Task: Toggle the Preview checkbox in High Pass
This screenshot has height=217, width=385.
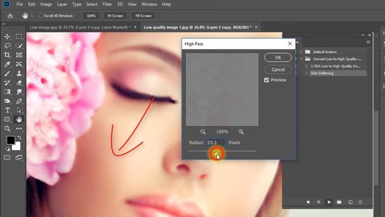Action: click(x=266, y=80)
